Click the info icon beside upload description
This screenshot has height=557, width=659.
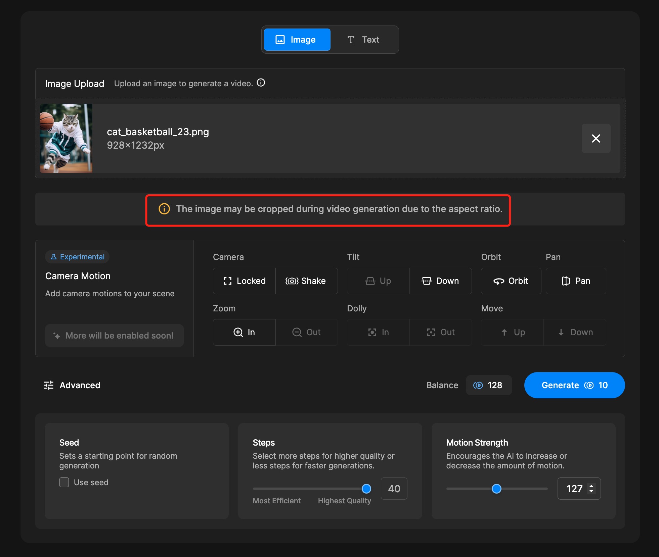(x=261, y=83)
